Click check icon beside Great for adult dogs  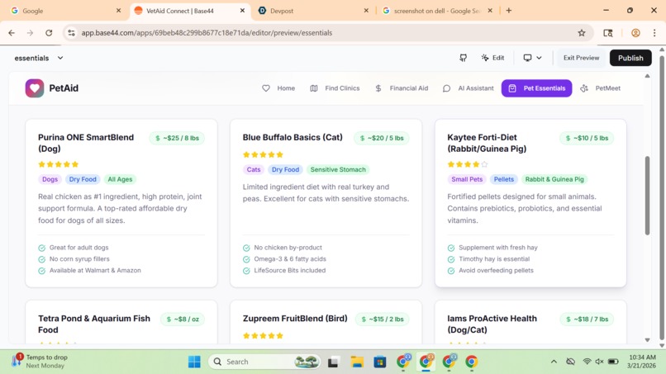pyautogui.click(x=41, y=248)
